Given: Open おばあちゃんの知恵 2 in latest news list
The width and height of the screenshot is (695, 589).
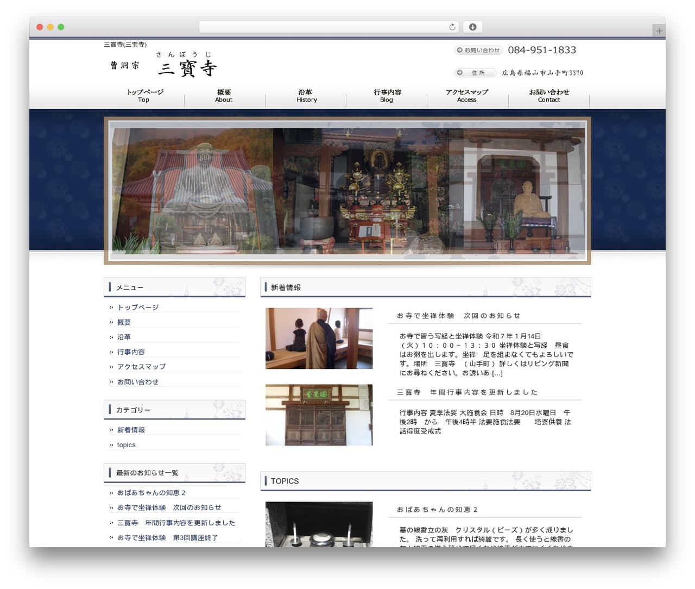Looking at the screenshot, I should pos(151,493).
